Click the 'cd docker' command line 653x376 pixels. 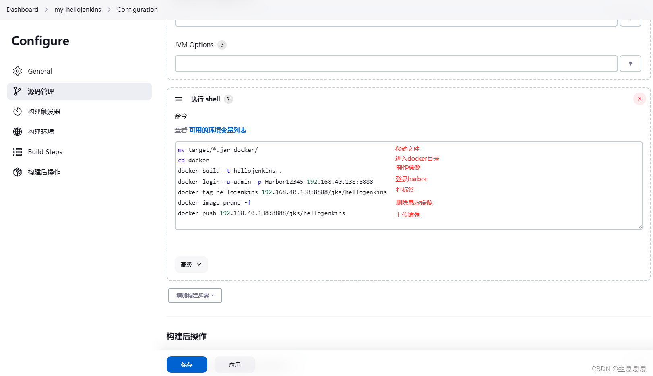point(194,160)
